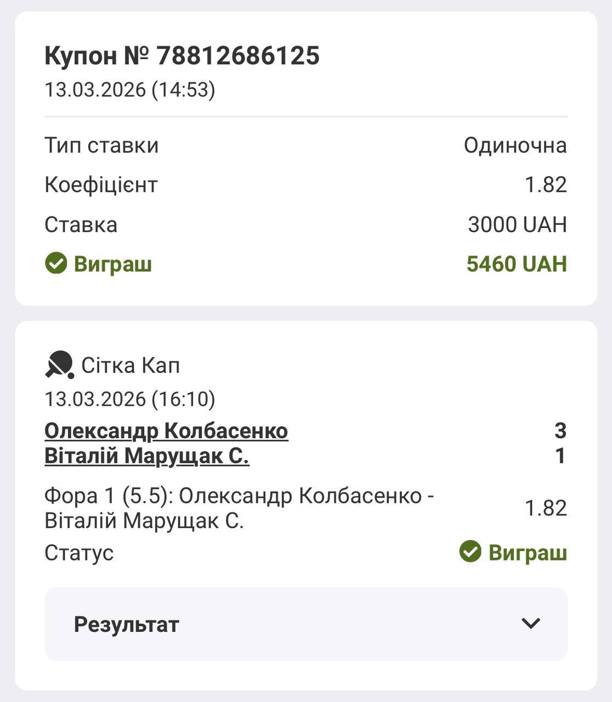Click the Коефіцієнт label in coupon summary
The width and height of the screenshot is (612, 702).
(x=101, y=185)
